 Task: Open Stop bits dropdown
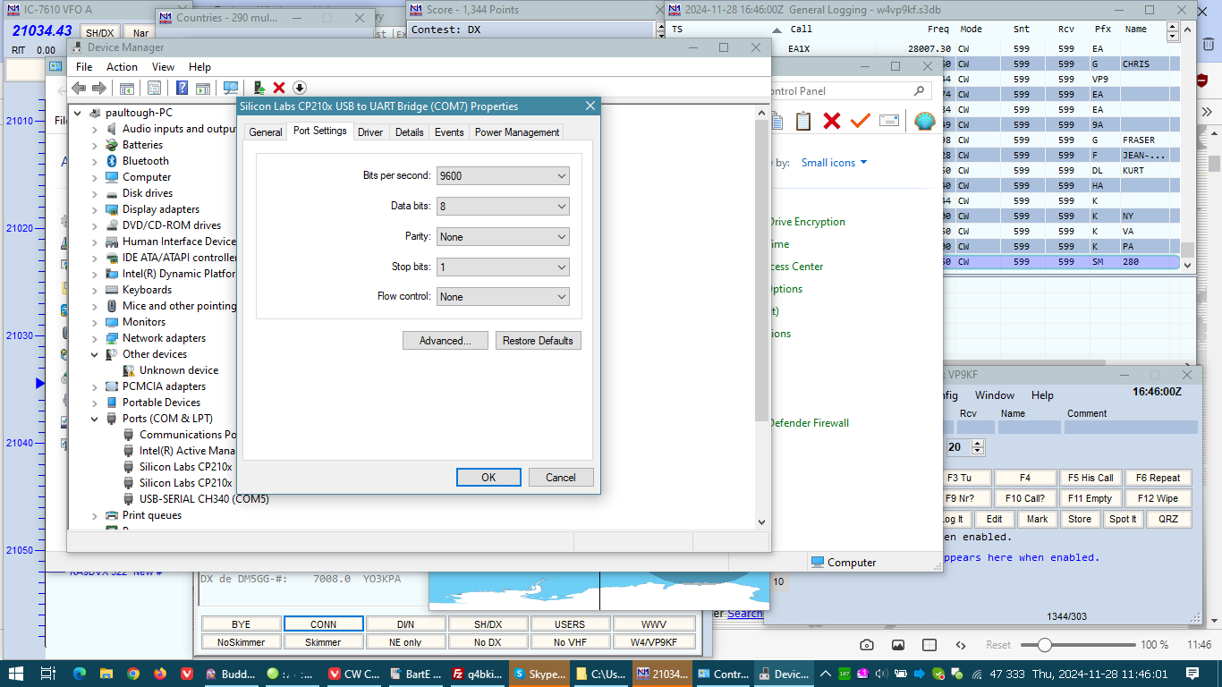[x=503, y=267]
